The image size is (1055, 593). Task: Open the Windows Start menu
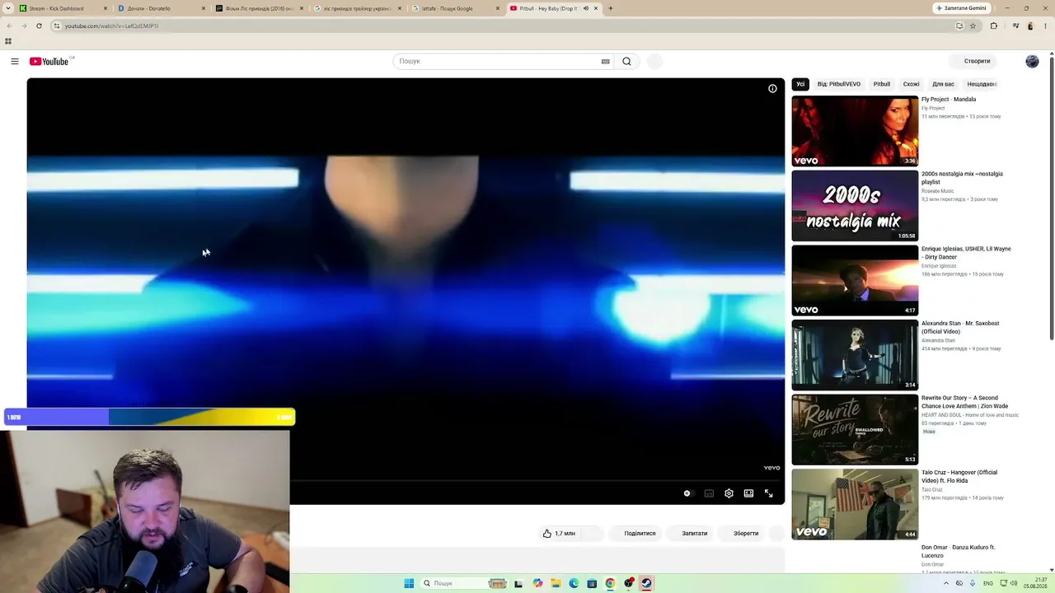pyautogui.click(x=409, y=583)
